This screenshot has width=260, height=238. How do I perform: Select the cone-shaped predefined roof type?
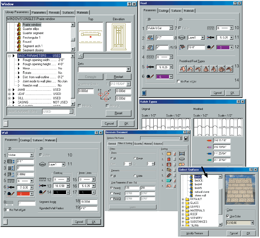(206, 69)
